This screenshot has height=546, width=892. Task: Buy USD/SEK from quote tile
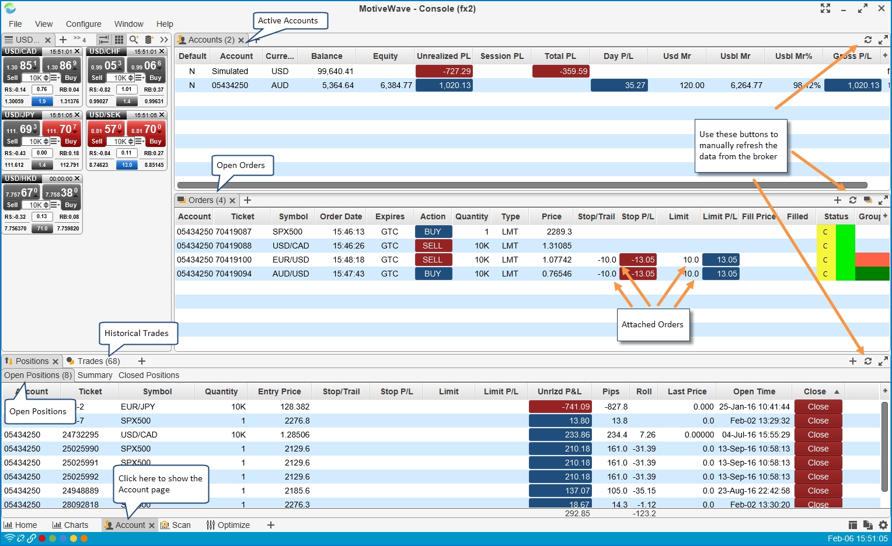tap(155, 141)
